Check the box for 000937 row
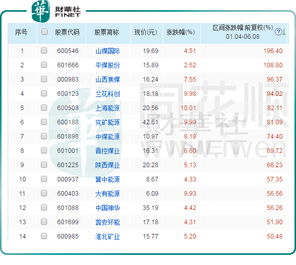 44,179
